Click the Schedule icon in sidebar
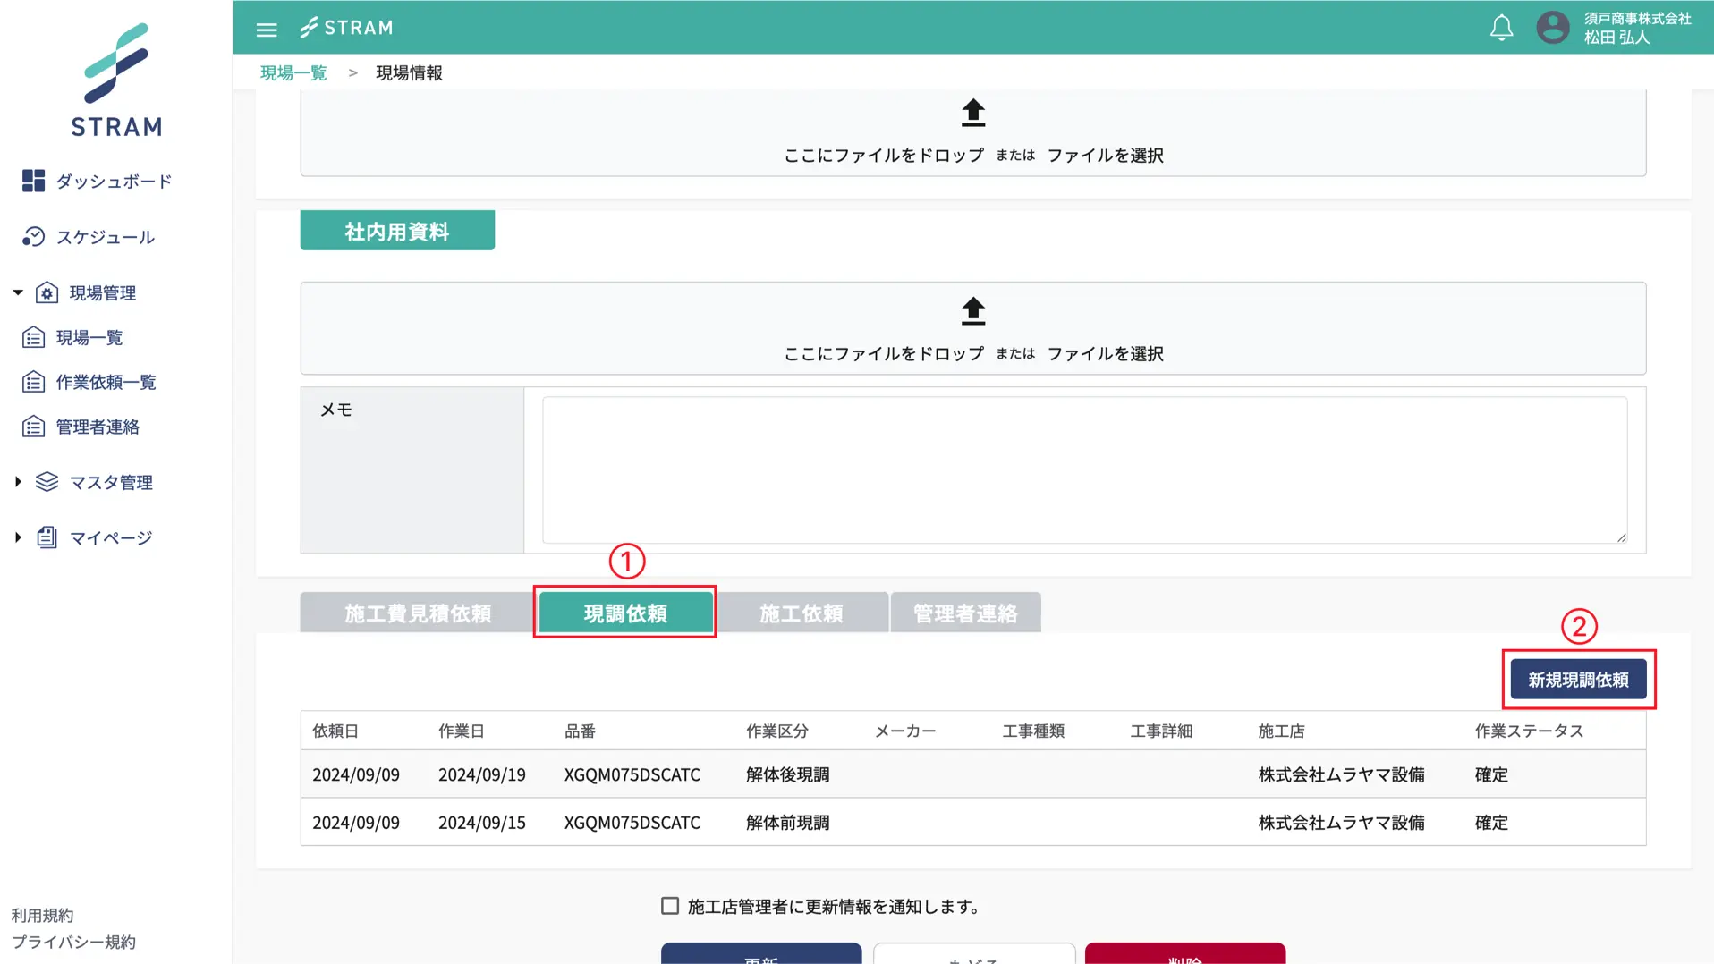1714x964 pixels. tap(33, 237)
